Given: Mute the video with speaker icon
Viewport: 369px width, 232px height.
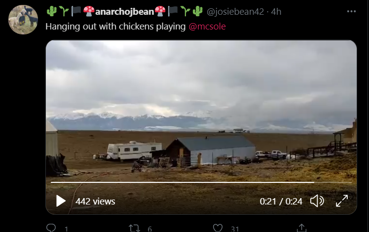Looking at the screenshot, I should [317, 201].
